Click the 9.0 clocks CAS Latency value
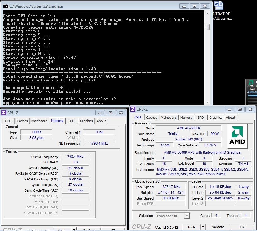This screenshot has height=231, width=257. 75,168
